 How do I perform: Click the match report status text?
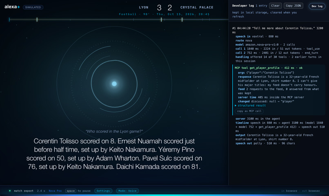[x=24, y=191]
